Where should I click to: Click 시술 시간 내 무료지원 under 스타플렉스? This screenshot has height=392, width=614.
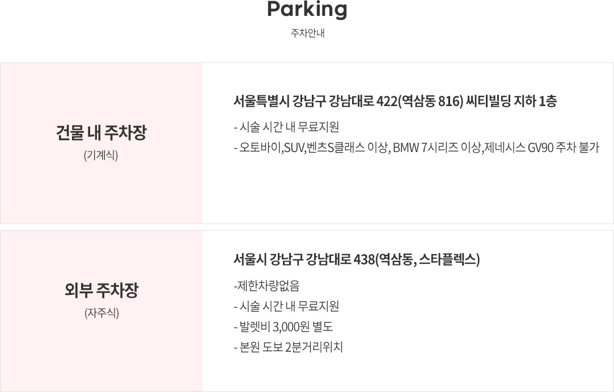coord(287,306)
